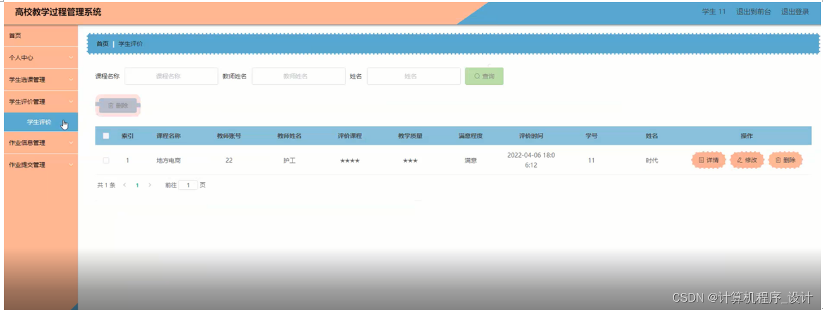Screen dimensions: 823x310
Task: Click the 学生评价 breadcrumb text
Action: pos(130,44)
